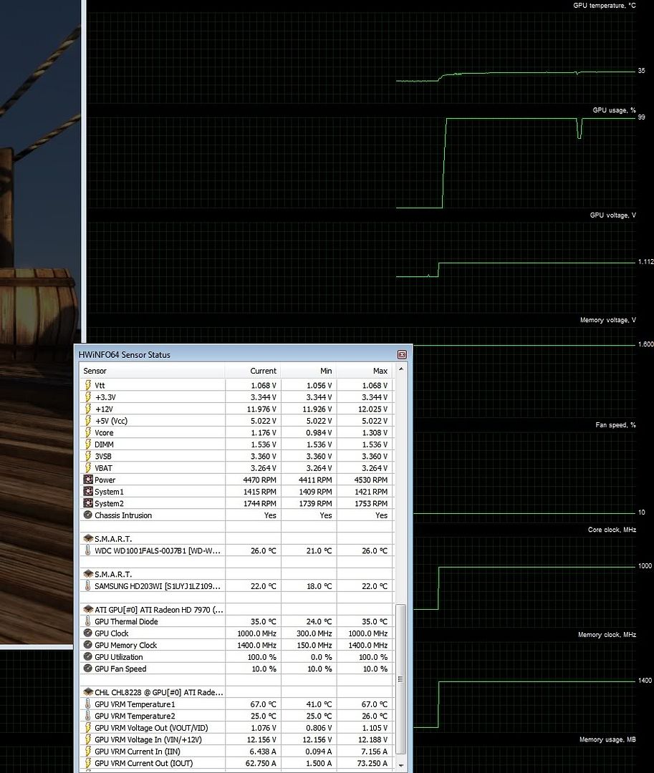Click the sensor list scroll-down arrow

(401, 766)
